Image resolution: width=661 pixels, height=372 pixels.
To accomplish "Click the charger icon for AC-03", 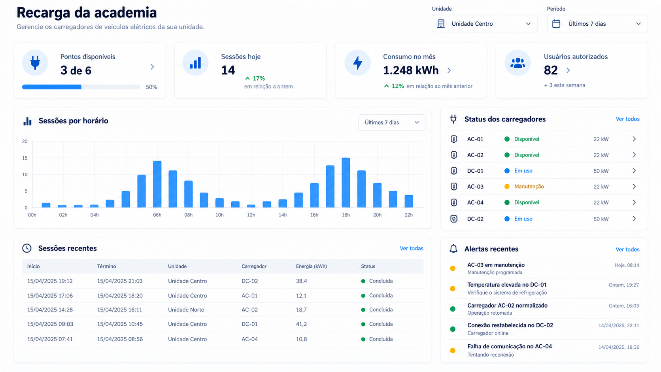I will coord(454,187).
